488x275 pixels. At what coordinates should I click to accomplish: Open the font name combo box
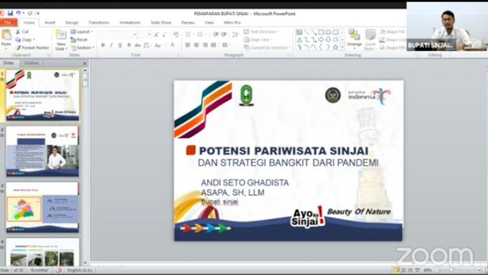[118, 34]
